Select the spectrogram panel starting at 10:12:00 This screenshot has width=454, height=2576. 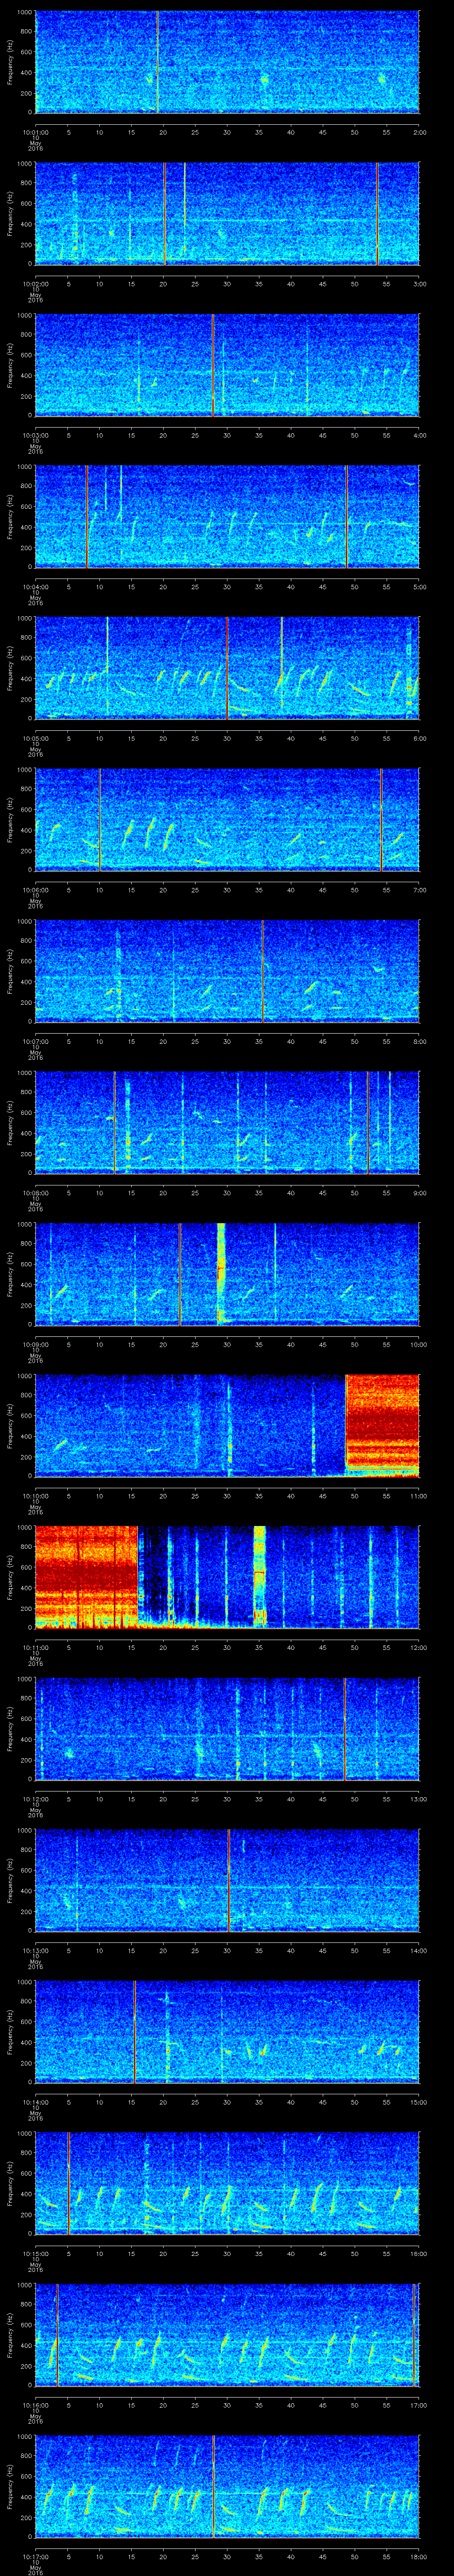227,1728
